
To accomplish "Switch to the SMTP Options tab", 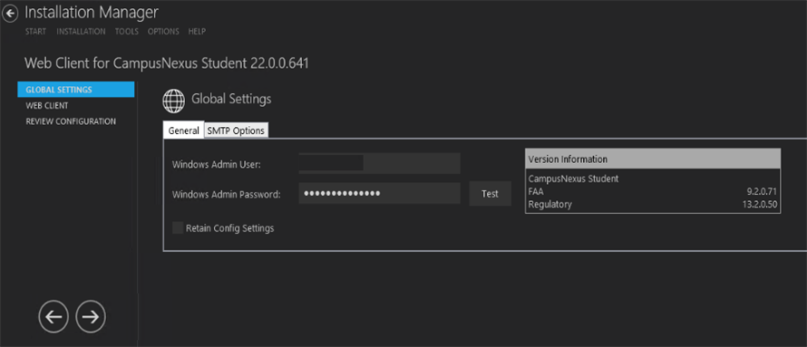I will [236, 130].
